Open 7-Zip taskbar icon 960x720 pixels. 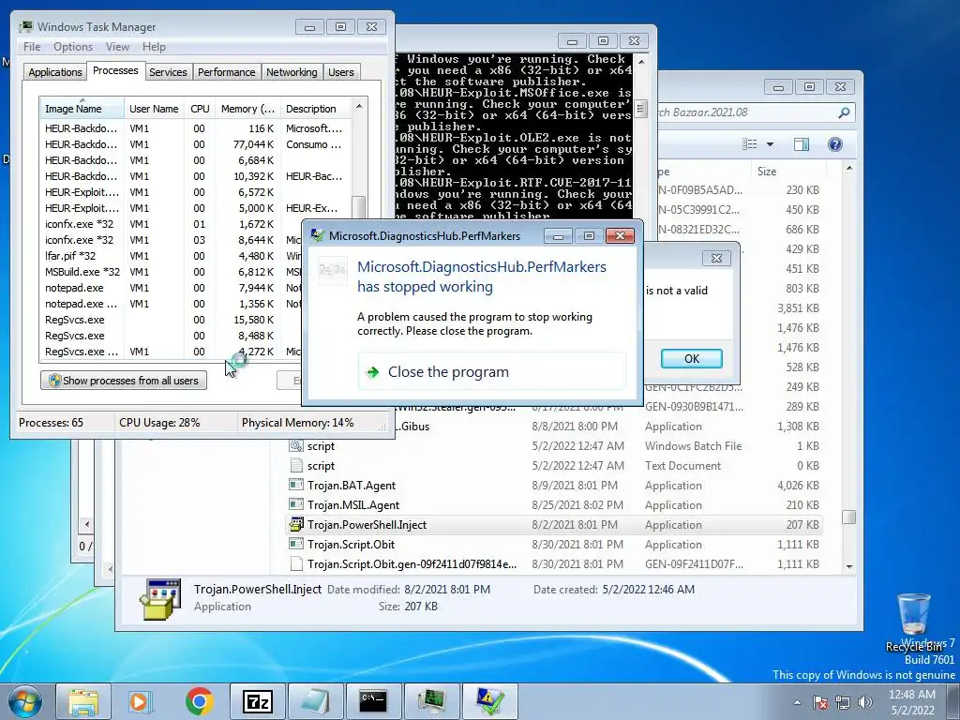pos(257,701)
